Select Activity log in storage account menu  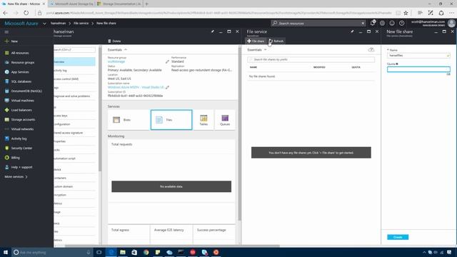pos(74,71)
